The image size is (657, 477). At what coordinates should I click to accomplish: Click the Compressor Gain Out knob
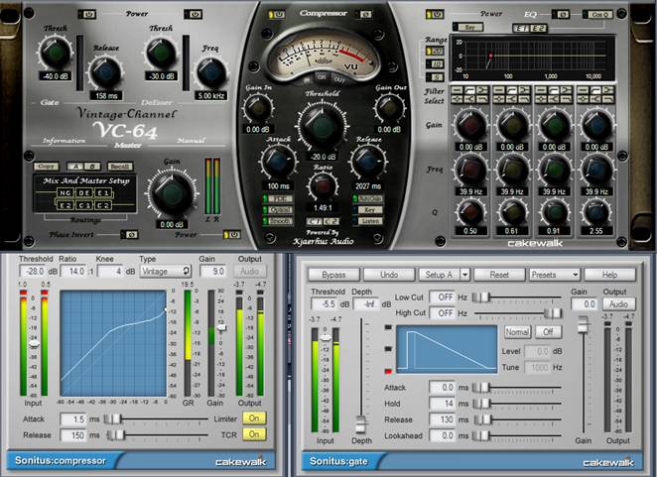(x=389, y=107)
